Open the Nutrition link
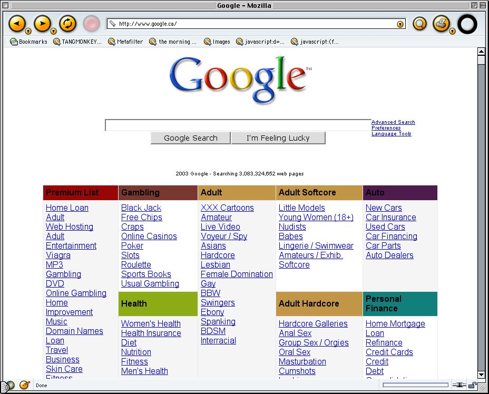The height and width of the screenshot is (394, 489). pos(136,352)
